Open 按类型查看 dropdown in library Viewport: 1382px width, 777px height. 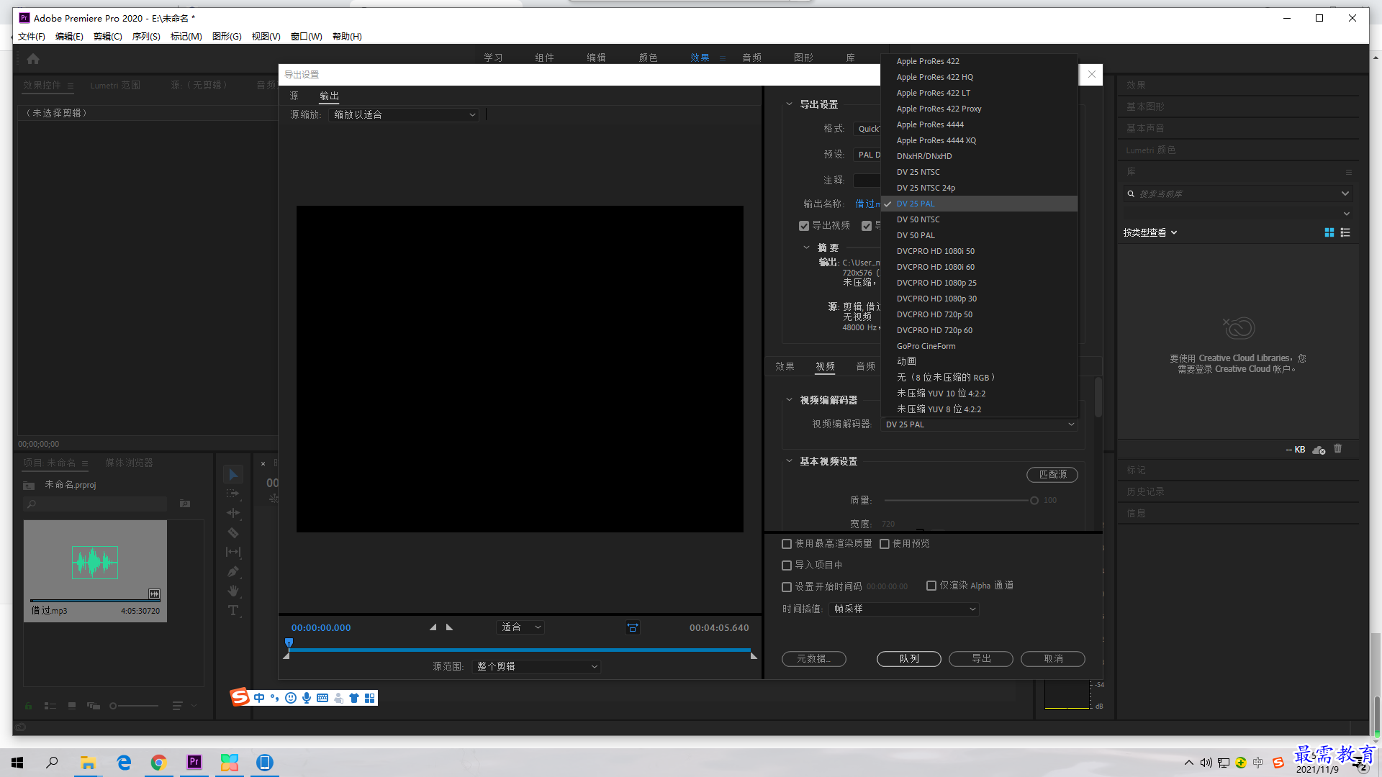tap(1150, 232)
